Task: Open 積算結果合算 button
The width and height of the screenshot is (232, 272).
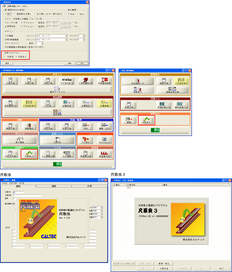Action: [x=173, y=90]
